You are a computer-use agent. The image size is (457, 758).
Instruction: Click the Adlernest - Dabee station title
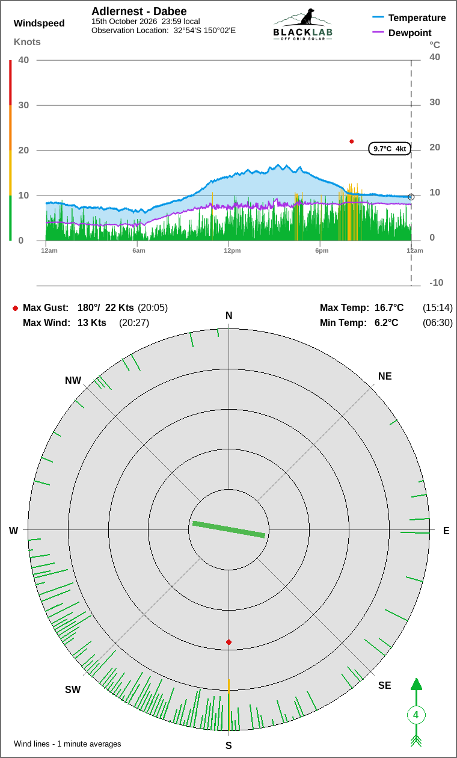tap(139, 11)
